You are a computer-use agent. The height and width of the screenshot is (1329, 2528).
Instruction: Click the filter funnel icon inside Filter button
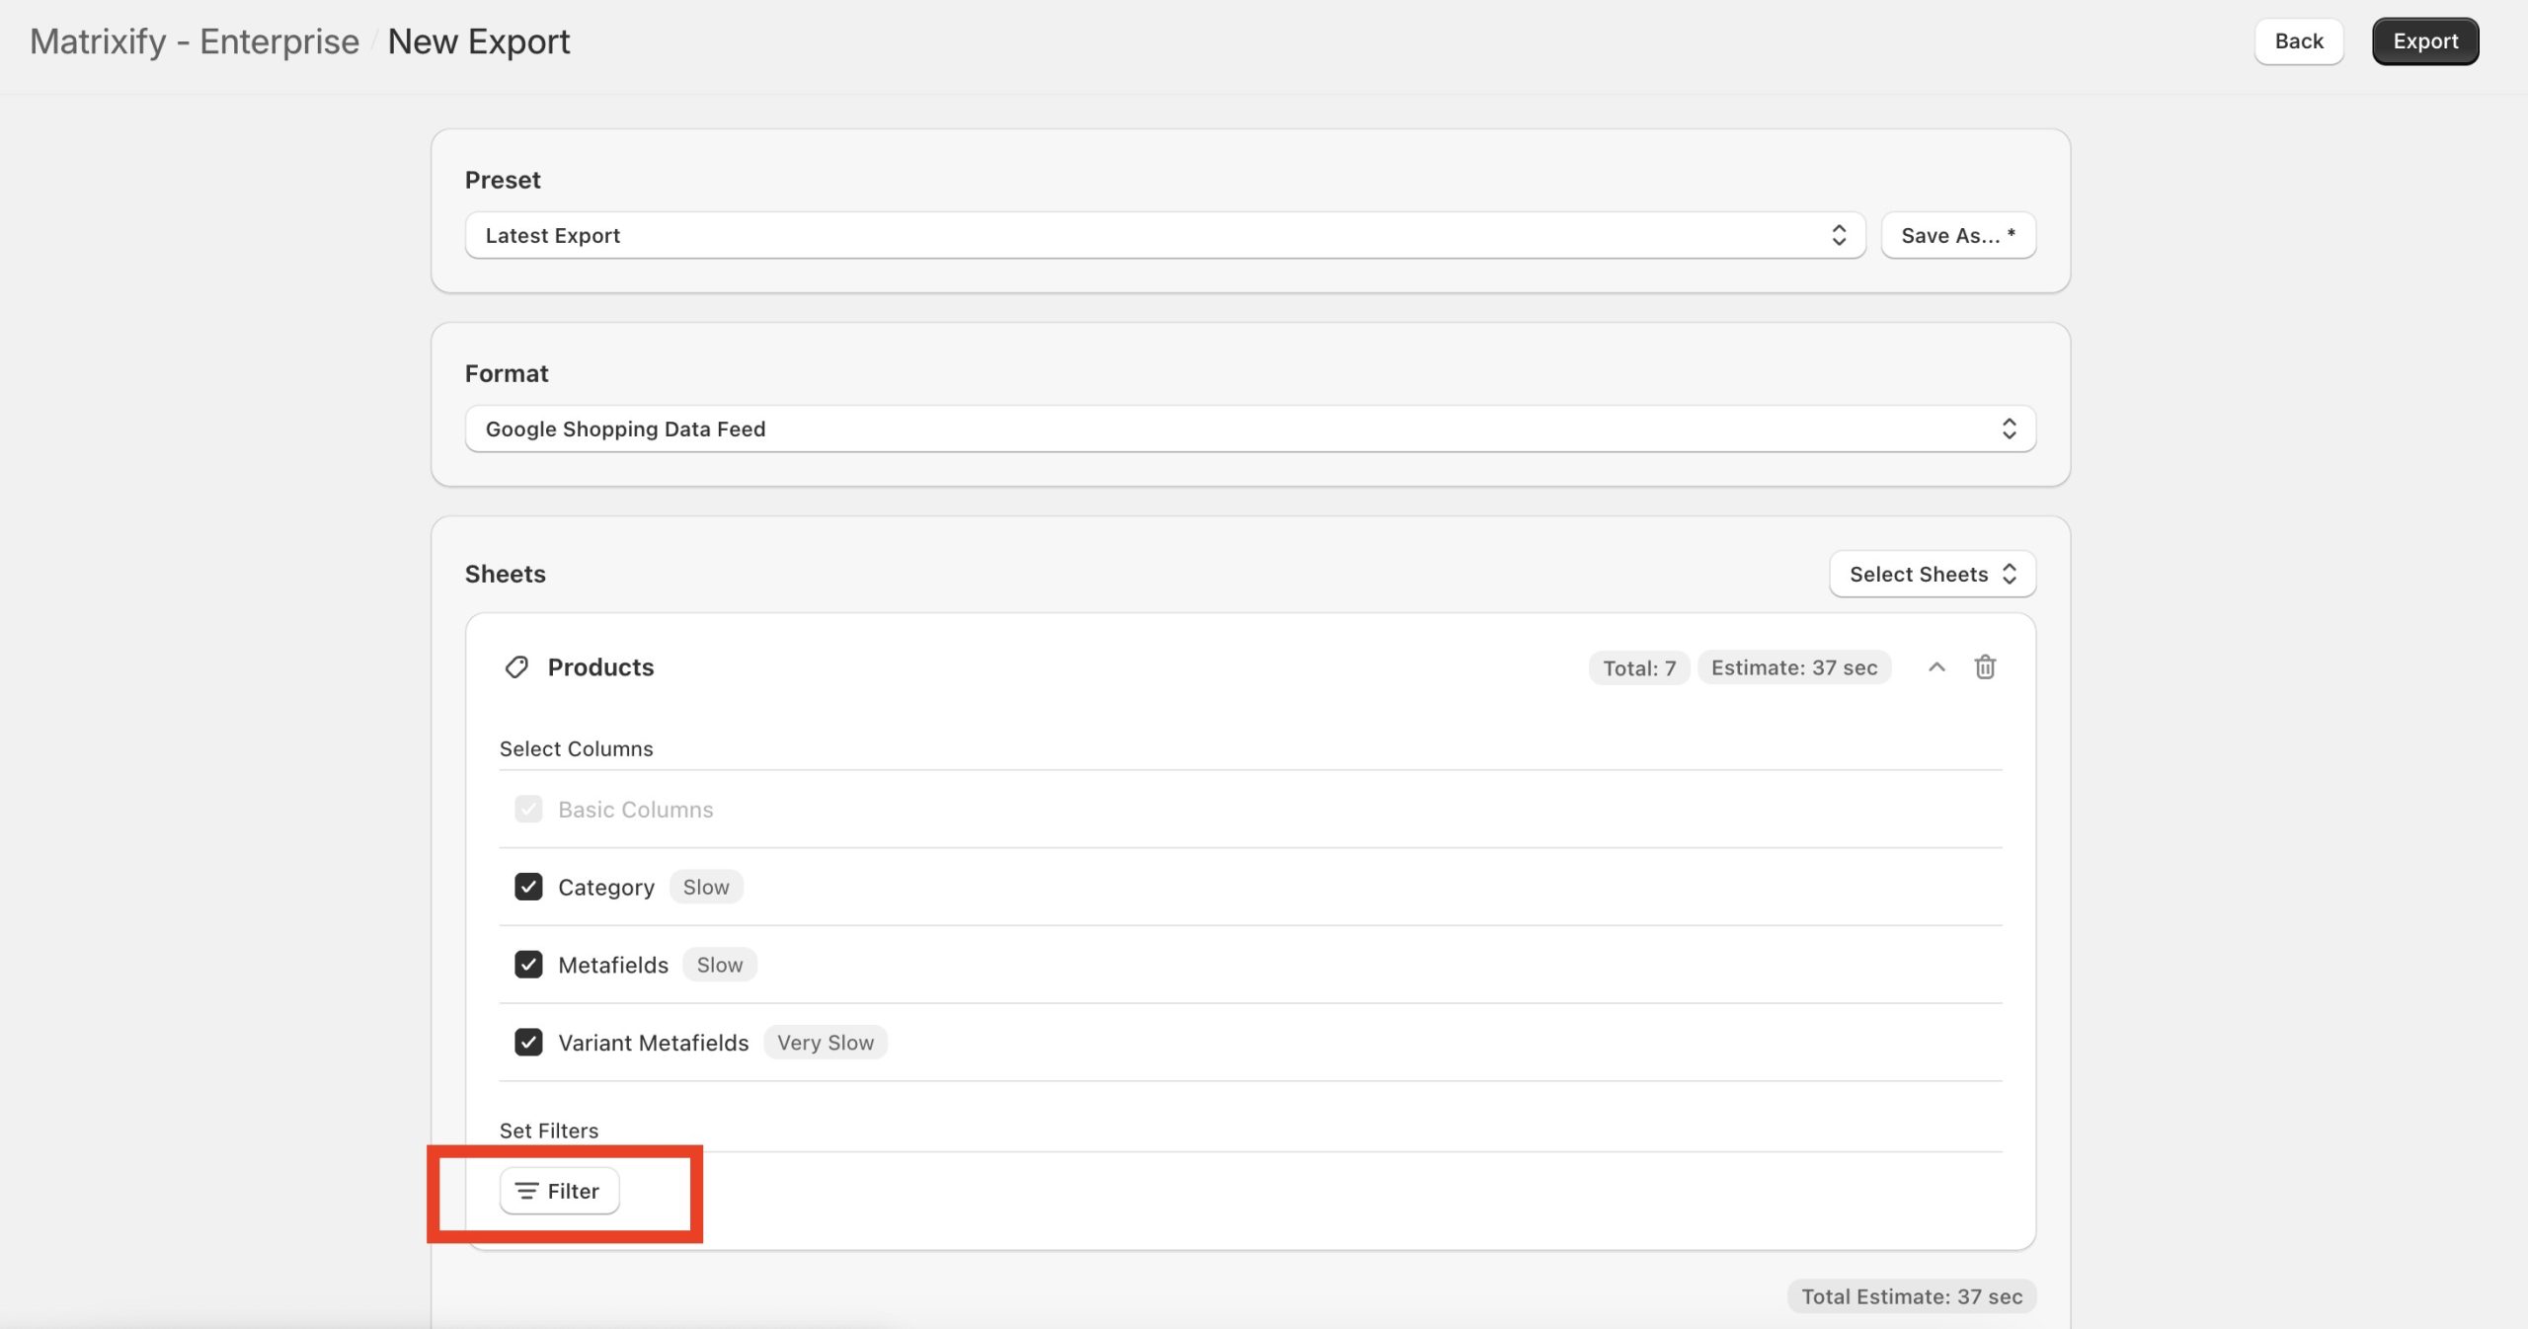(x=526, y=1191)
